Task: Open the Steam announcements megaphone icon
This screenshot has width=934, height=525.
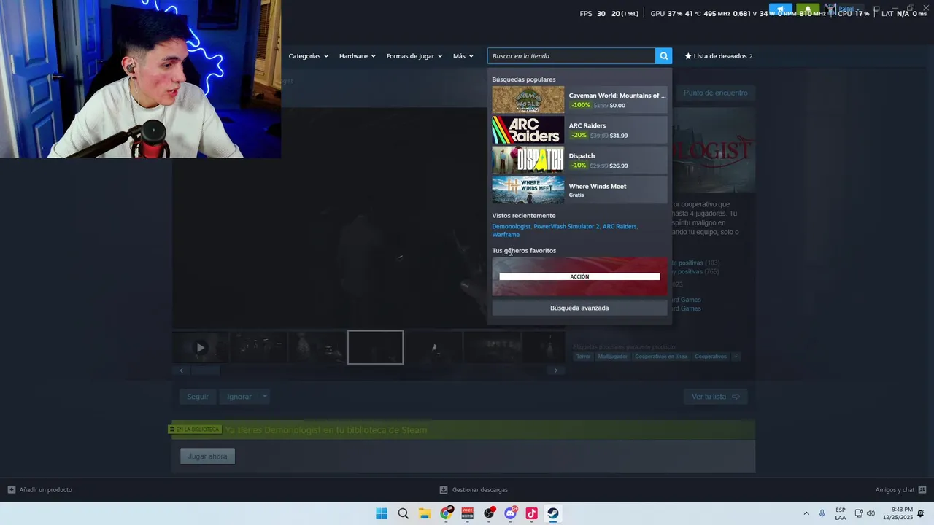Action: 780,11
